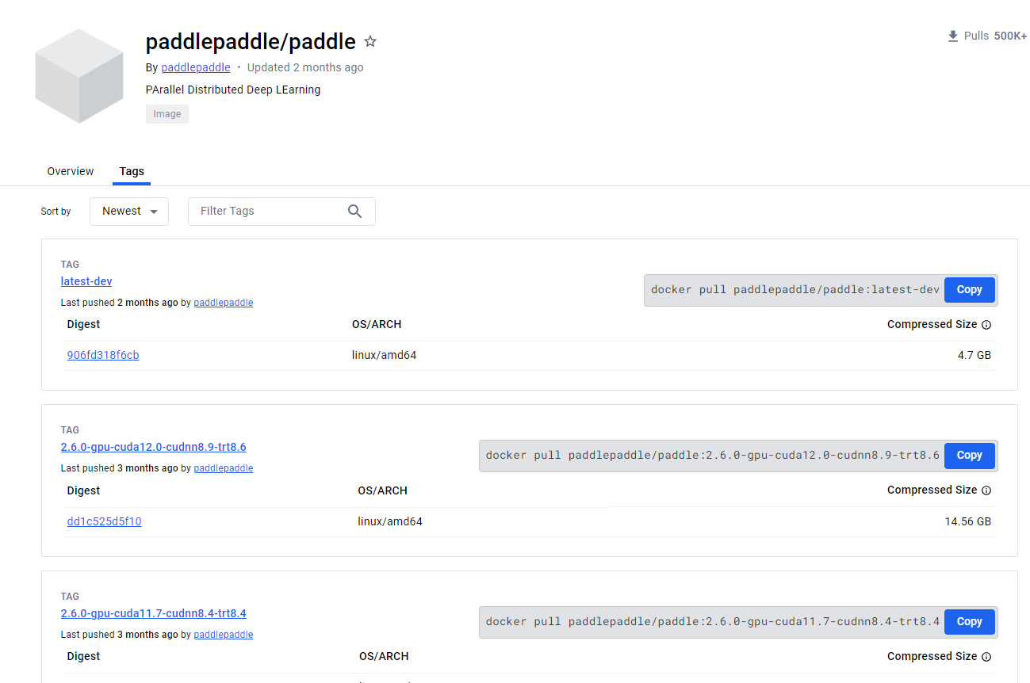Copy the latest-dev docker pull command
This screenshot has width=1030, height=683.
[968, 289]
